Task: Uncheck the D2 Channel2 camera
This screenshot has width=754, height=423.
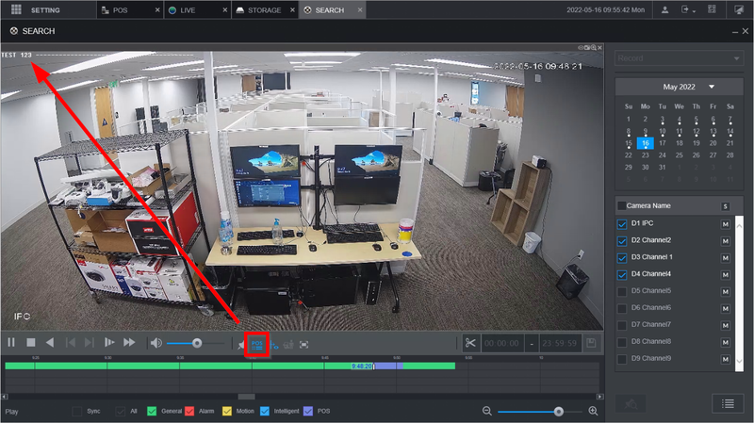Action: tap(622, 241)
